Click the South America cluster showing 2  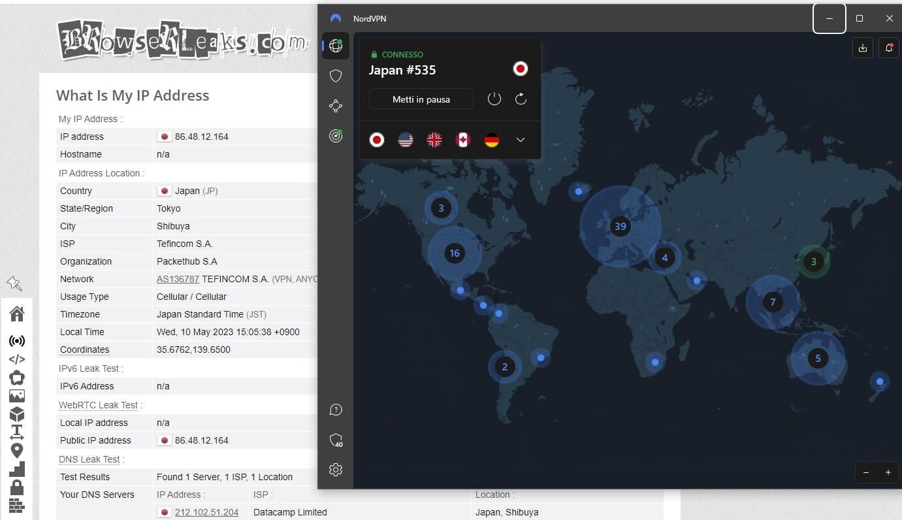(504, 366)
